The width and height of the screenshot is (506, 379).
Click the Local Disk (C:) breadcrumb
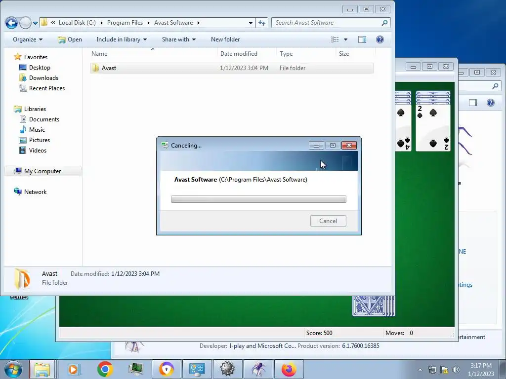[77, 23]
